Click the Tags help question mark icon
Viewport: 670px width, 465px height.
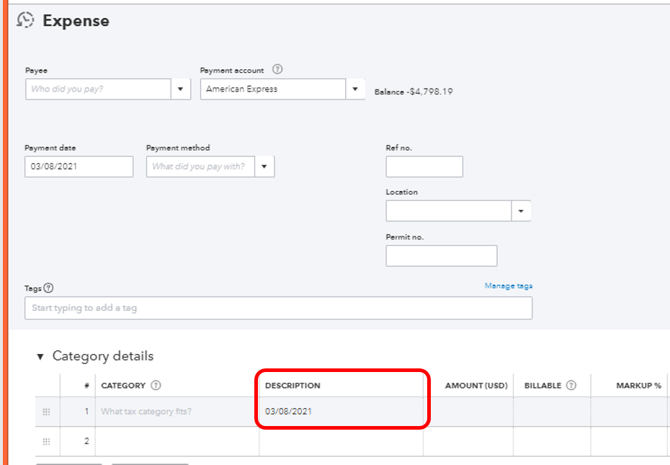48,288
